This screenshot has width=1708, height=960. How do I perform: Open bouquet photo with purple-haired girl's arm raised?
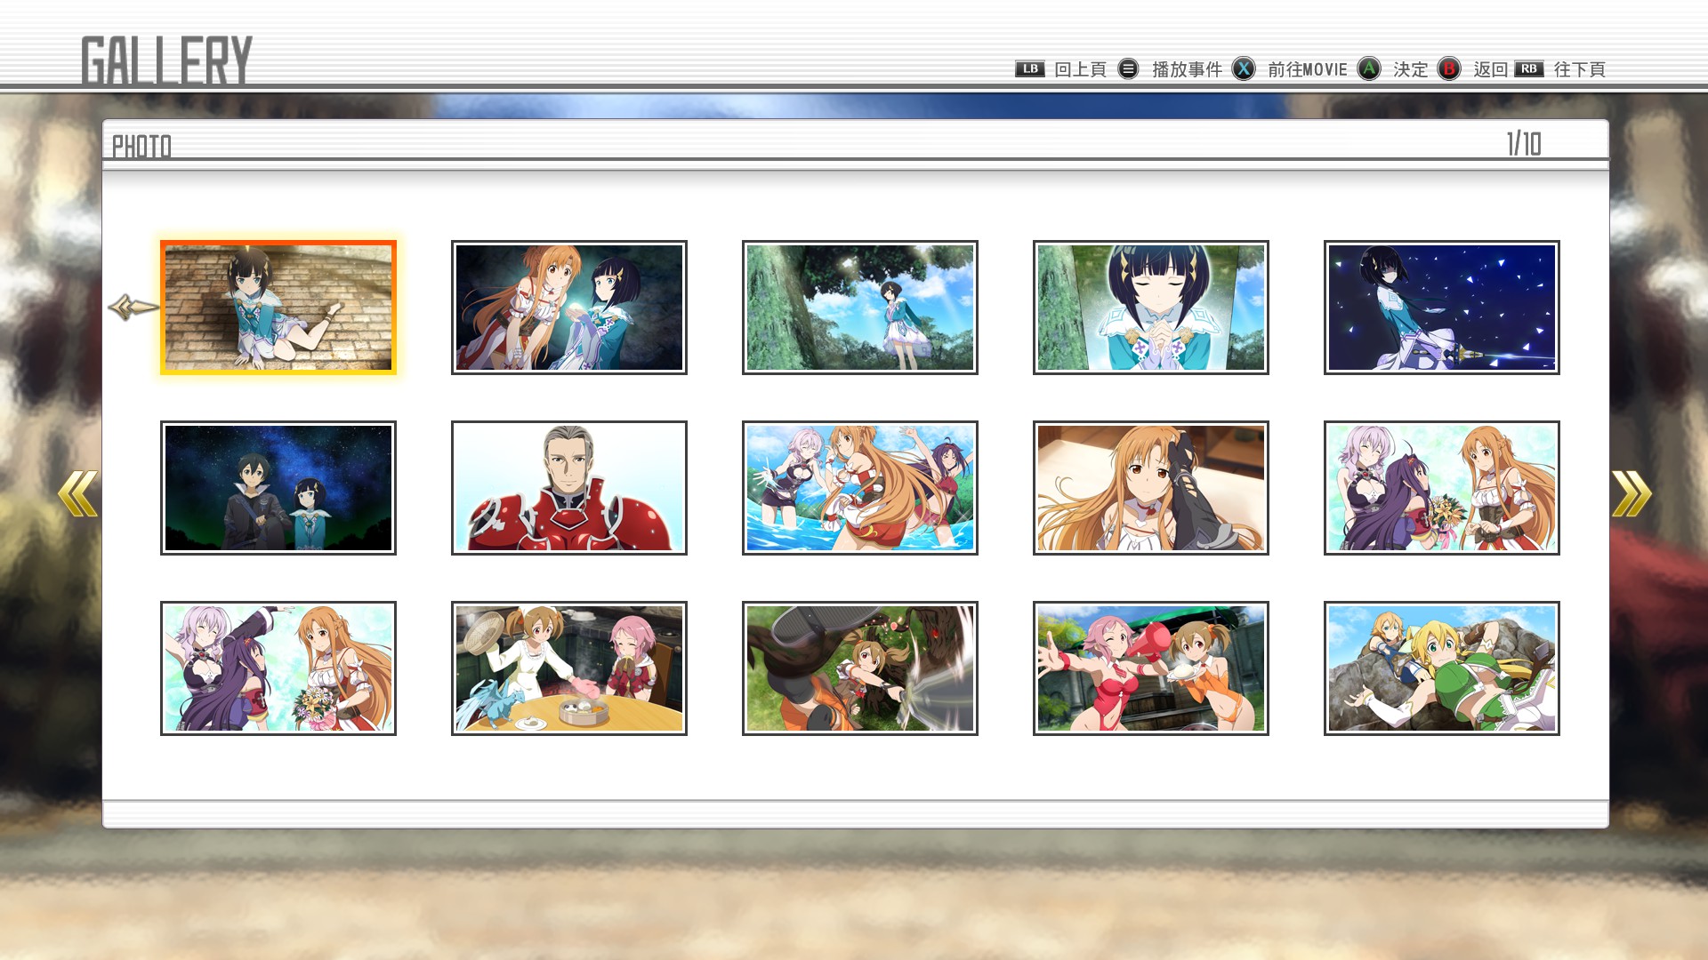tap(278, 668)
